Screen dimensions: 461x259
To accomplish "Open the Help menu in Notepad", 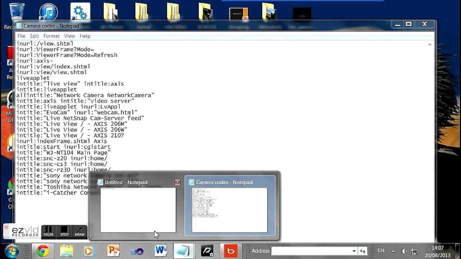I will (85, 36).
